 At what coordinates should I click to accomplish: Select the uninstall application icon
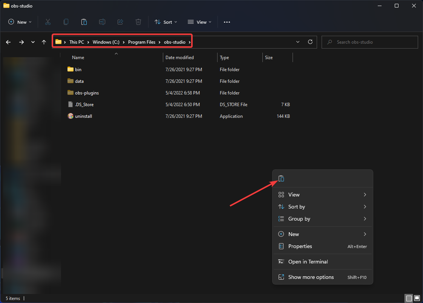click(70, 116)
